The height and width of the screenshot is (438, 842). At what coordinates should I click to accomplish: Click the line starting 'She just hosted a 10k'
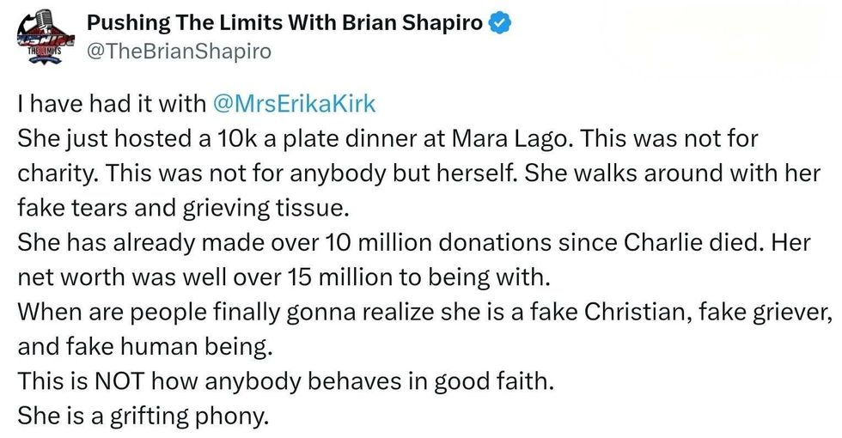tap(387, 138)
